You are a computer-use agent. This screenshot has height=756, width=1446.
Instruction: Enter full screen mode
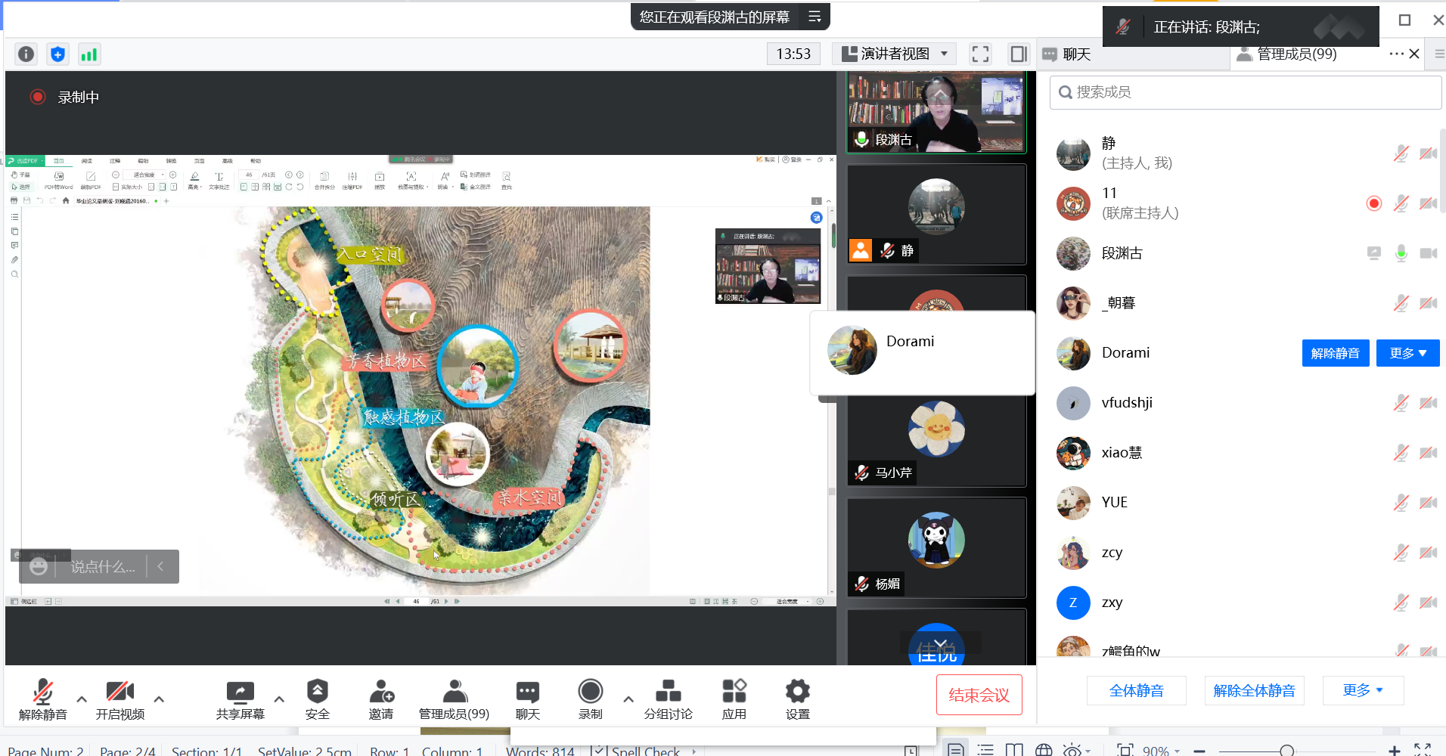tap(980, 54)
